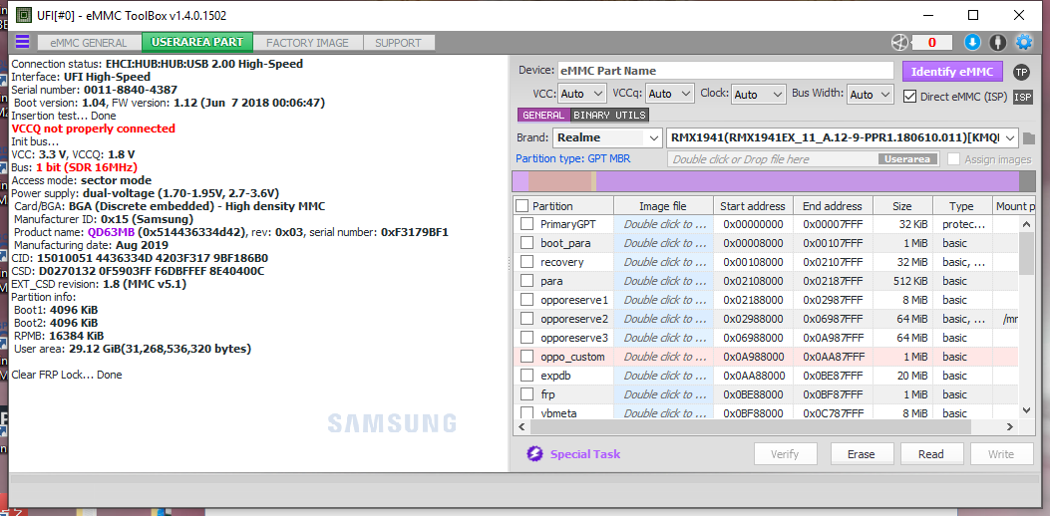Image resolution: width=1050 pixels, height=516 pixels.
Task: Select the USERAREA PART tab
Action: pos(196,42)
